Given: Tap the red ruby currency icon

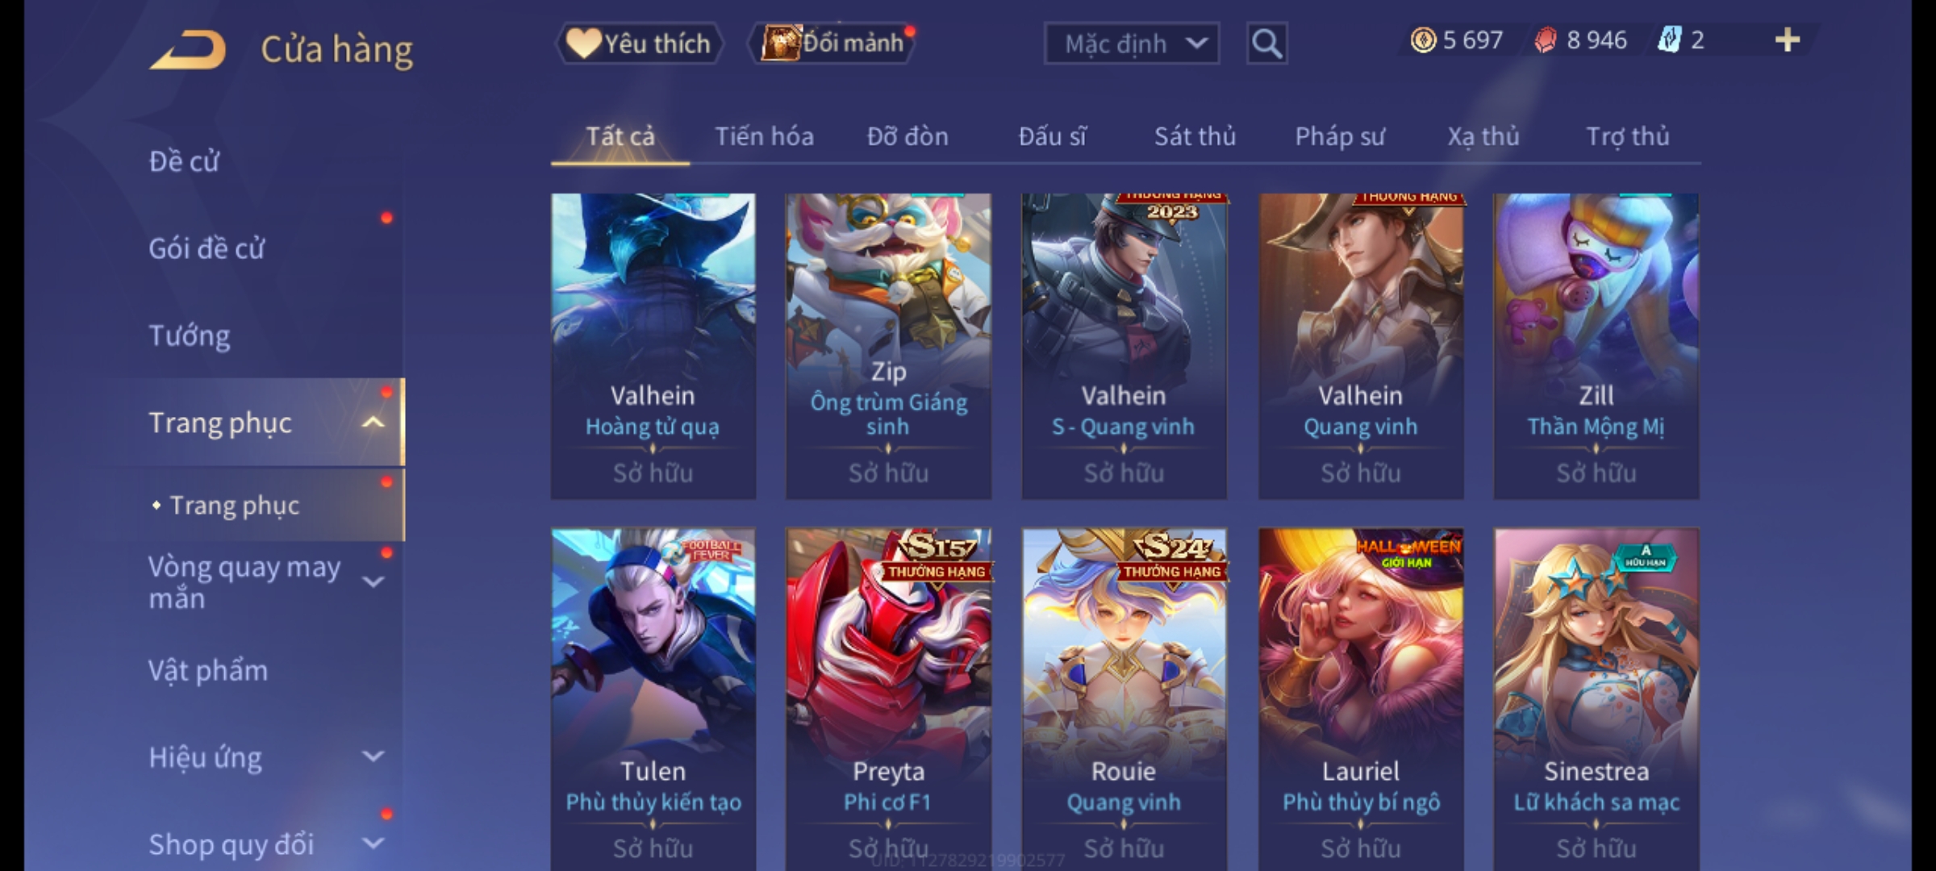Looking at the screenshot, I should click(x=1546, y=40).
